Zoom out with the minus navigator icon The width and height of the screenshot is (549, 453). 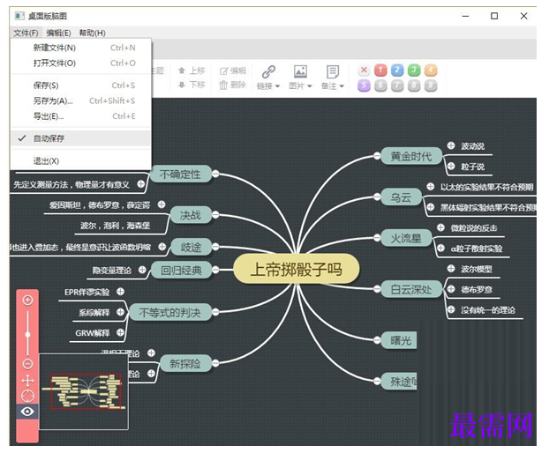[27, 364]
